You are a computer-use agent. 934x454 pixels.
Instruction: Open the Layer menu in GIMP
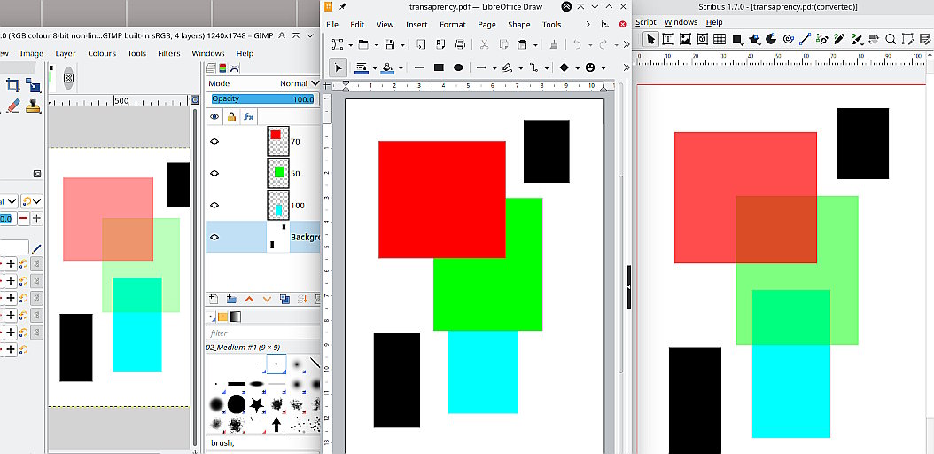point(66,53)
